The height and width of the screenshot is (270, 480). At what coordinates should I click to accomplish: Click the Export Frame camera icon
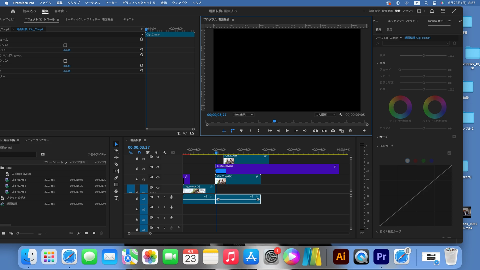[333, 131]
